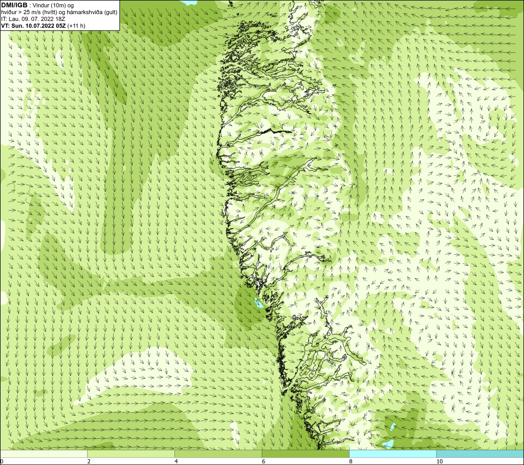Image resolution: width=524 pixels, height=465 pixels.
Task: Click the 'Vindur (10m) og' label
Action: (x=53, y=5)
